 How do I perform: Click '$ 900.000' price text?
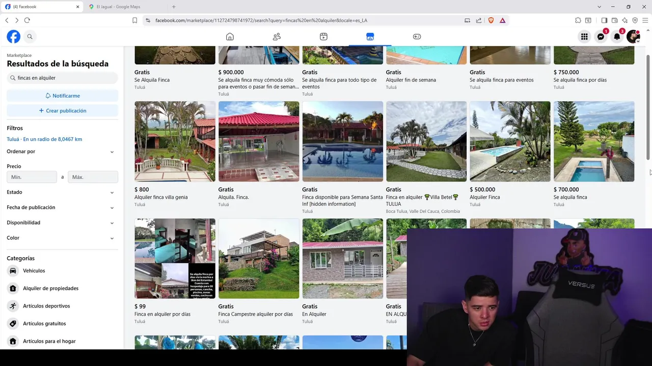point(231,72)
